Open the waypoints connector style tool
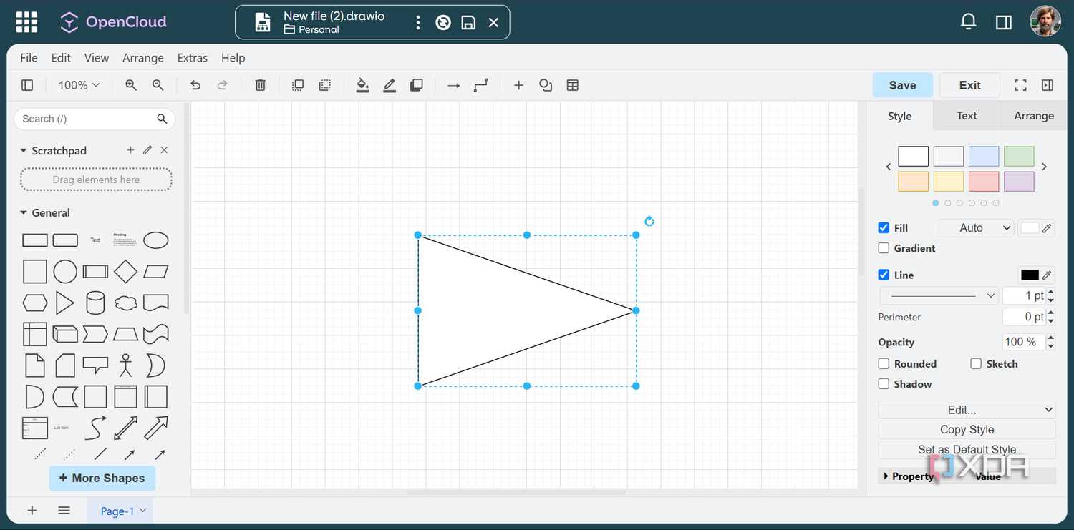The image size is (1074, 530). (x=480, y=85)
